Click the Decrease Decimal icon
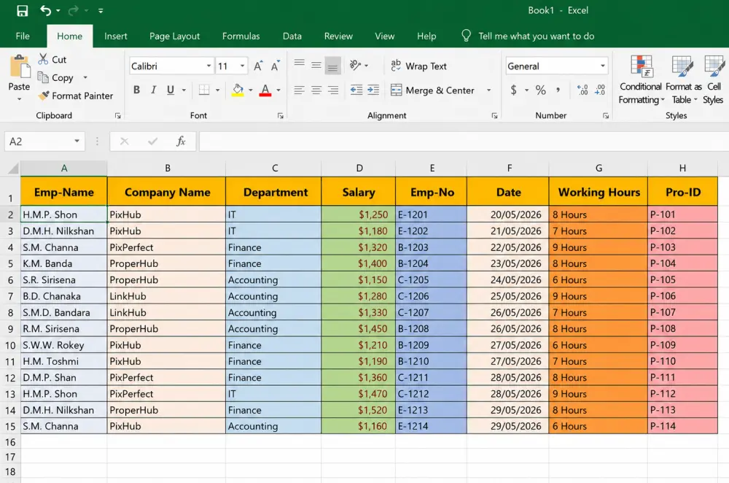The height and width of the screenshot is (483, 729). pyautogui.click(x=600, y=90)
